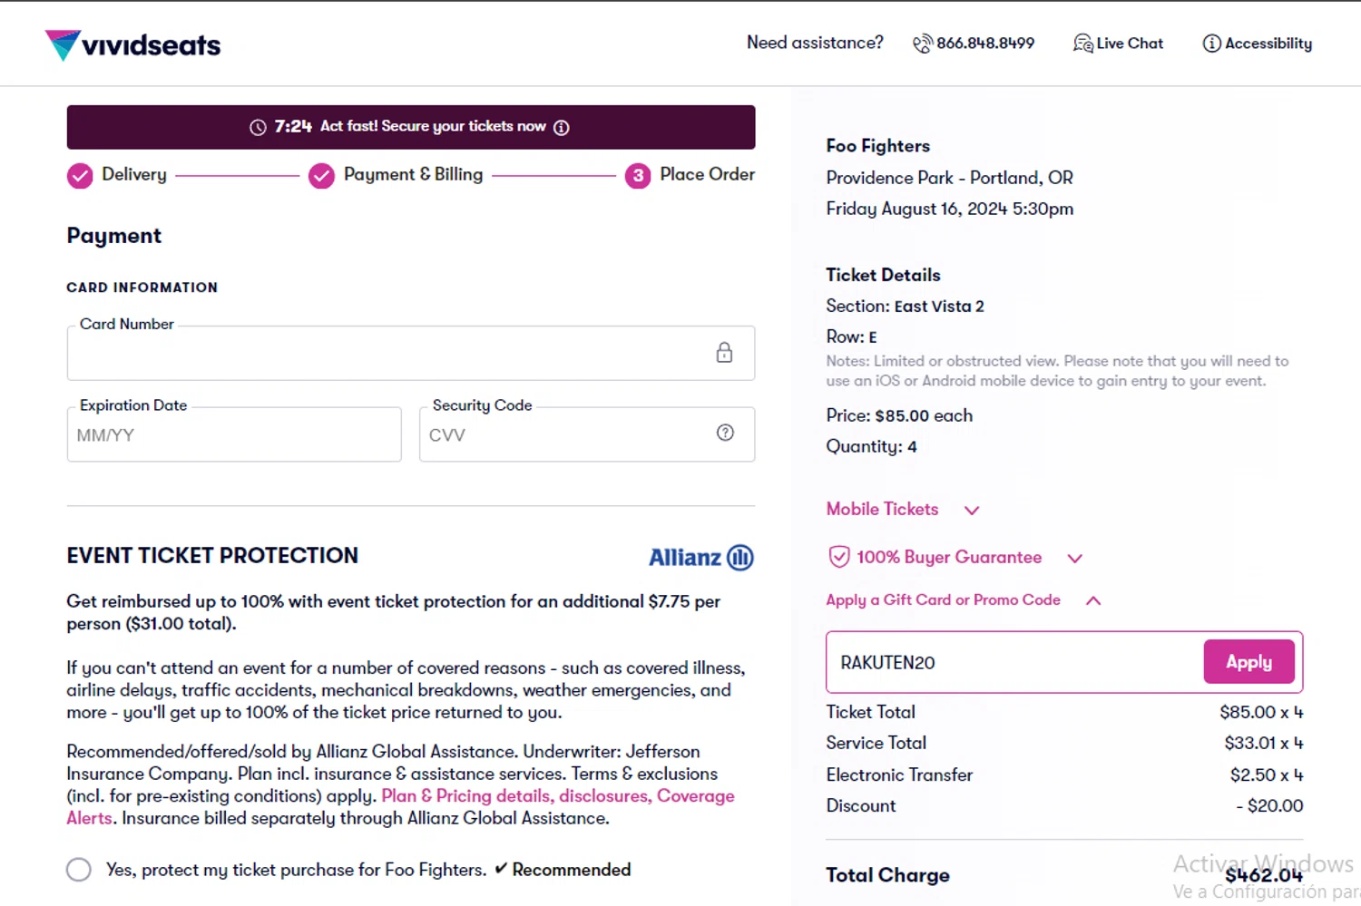Open Live Chat support
This screenshot has height=906, width=1361.
pos(1118,44)
